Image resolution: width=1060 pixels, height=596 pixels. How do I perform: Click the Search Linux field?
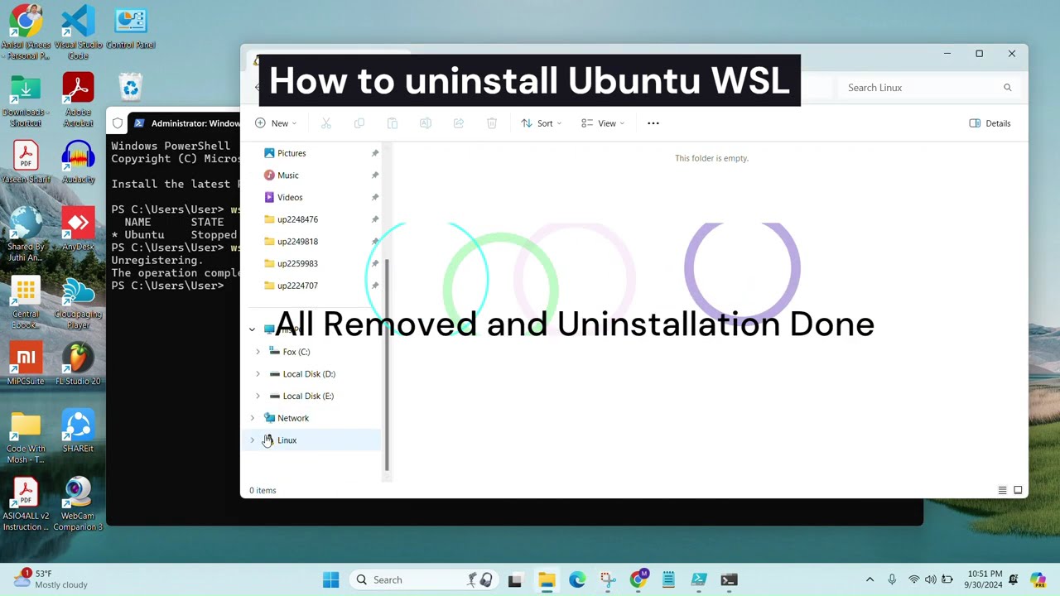click(929, 88)
